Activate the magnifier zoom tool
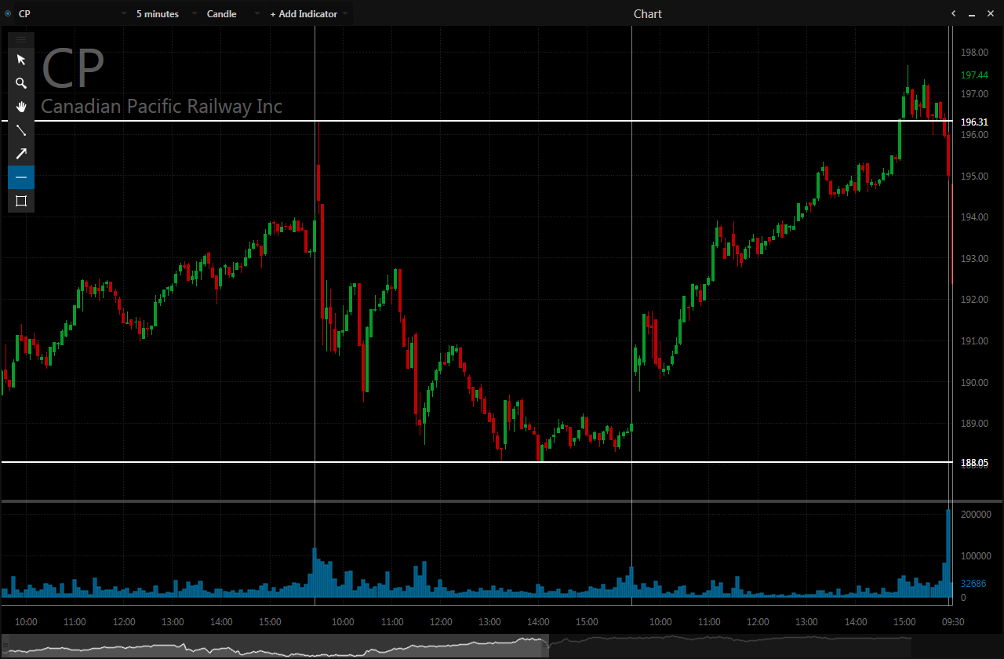1004x659 pixels. (x=21, y=83)
